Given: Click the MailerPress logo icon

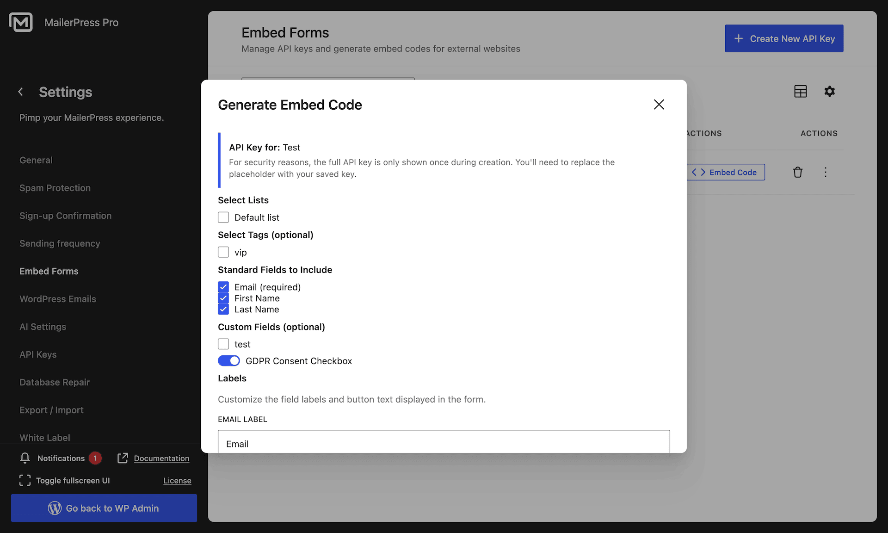Looking at the screenshot, I should (21, 22).
